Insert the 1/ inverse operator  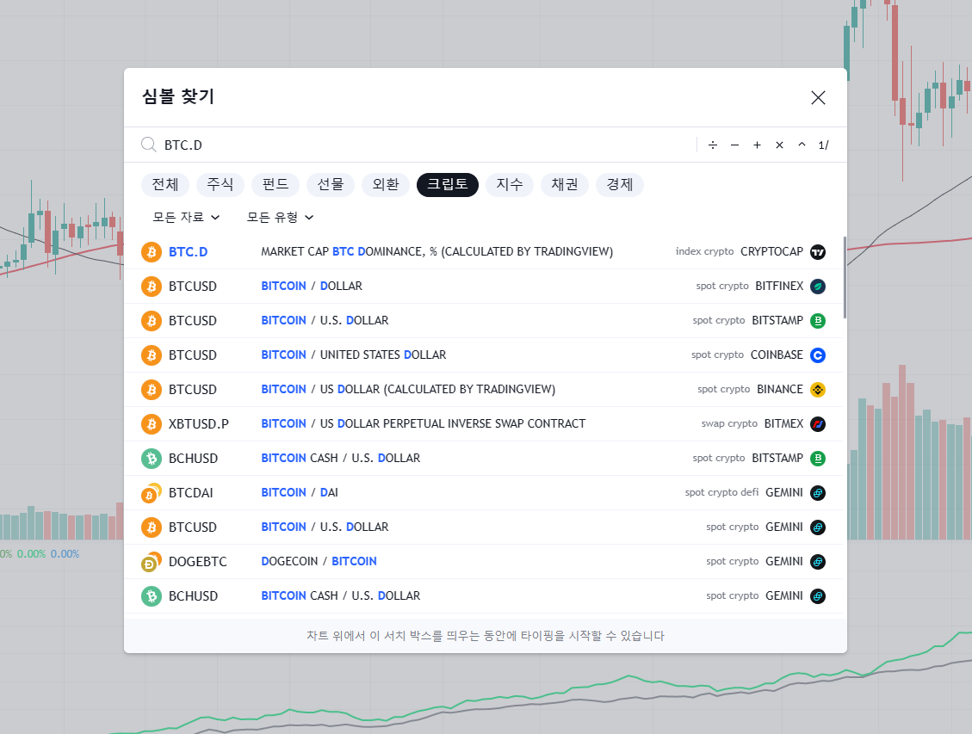tap(823, 145)
